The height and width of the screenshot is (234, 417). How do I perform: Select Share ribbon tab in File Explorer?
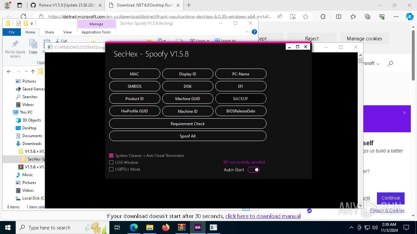point(49,32)
